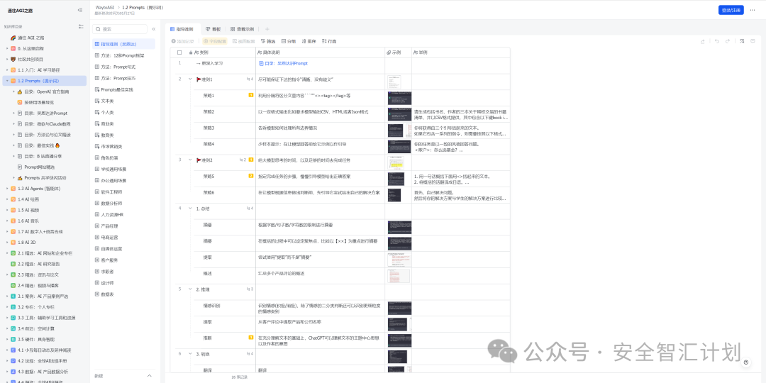Open the 1.4 AI 绘画 page
The height and width of the screenshot is (383, 766).
click(28, 199)
